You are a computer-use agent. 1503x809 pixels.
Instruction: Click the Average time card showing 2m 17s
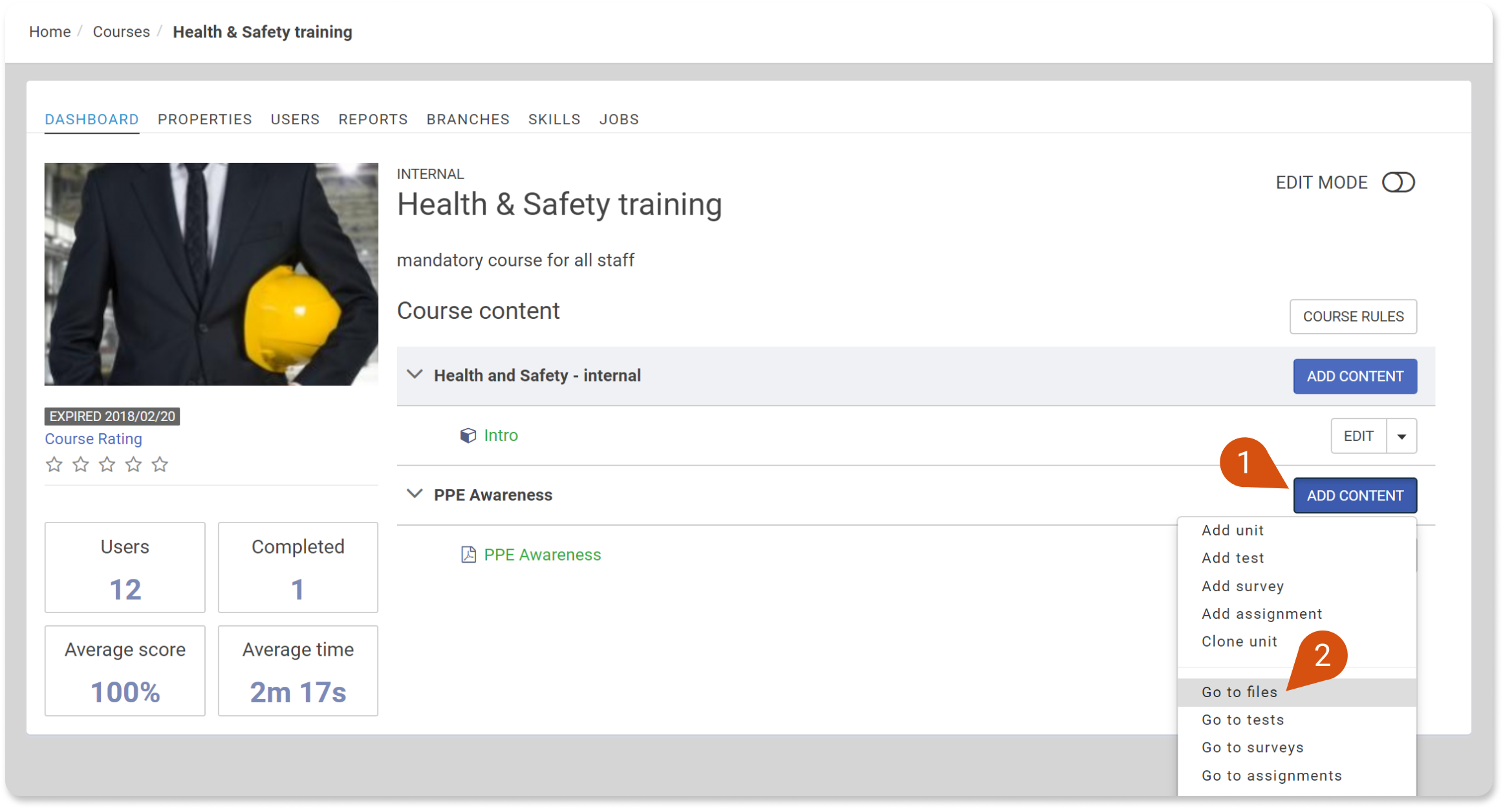[298, 671]
